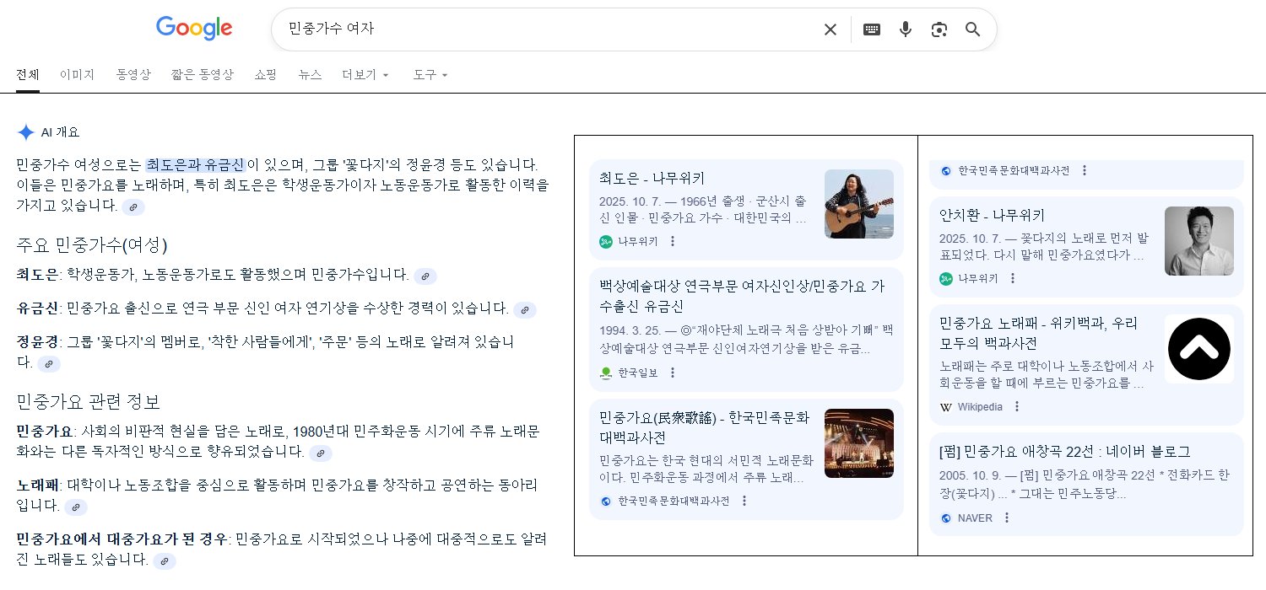Open the on-screen keyboard input tool

(872, 29)
